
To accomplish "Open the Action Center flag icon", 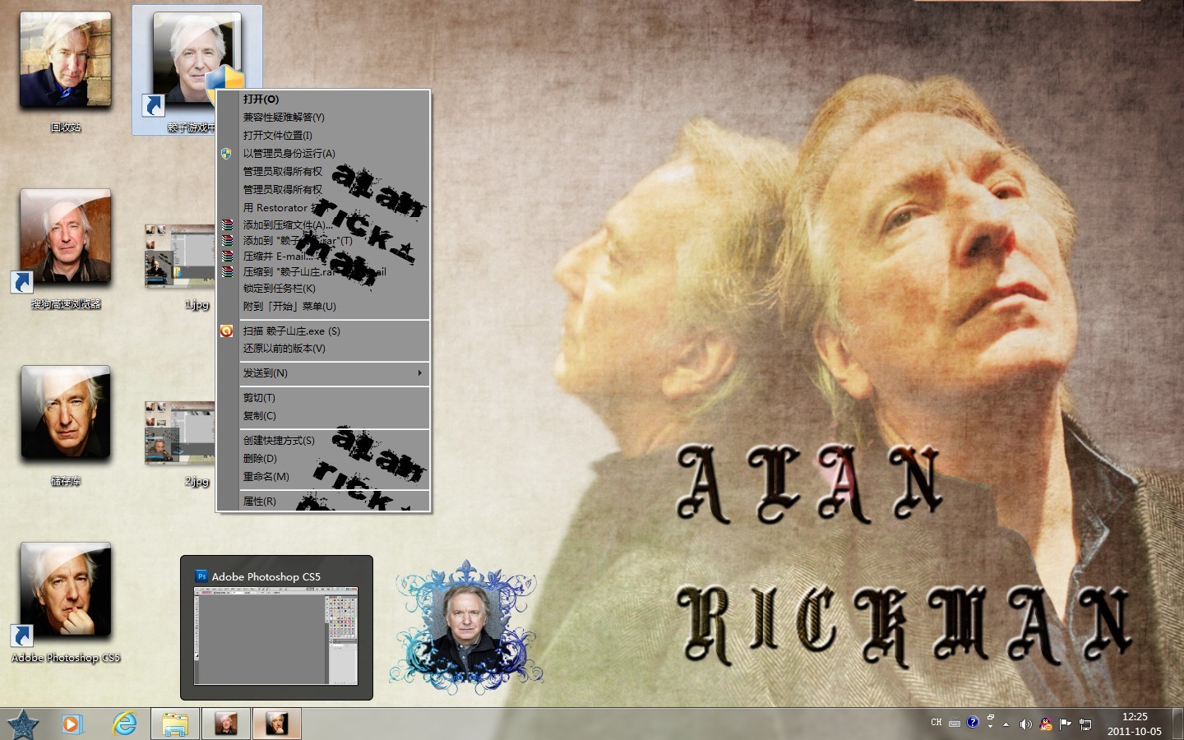I will 1066,724.
